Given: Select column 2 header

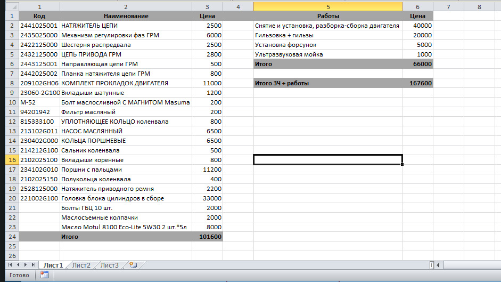Looking at the screenshot, I should point(126,7).
